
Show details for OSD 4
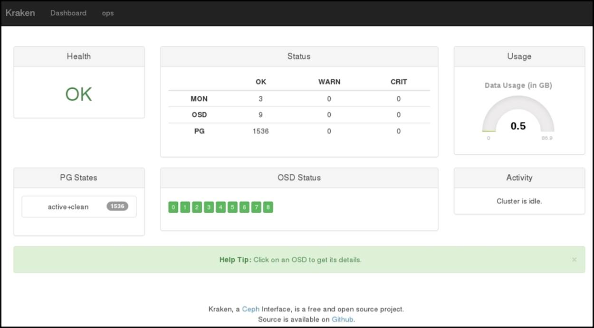click(220, 207)
